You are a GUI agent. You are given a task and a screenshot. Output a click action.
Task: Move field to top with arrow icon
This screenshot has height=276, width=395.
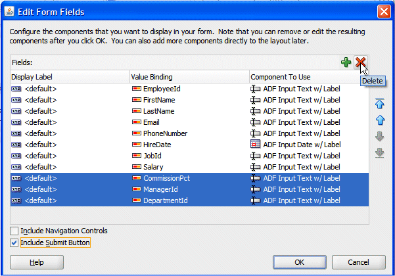[x=380, y=104]
